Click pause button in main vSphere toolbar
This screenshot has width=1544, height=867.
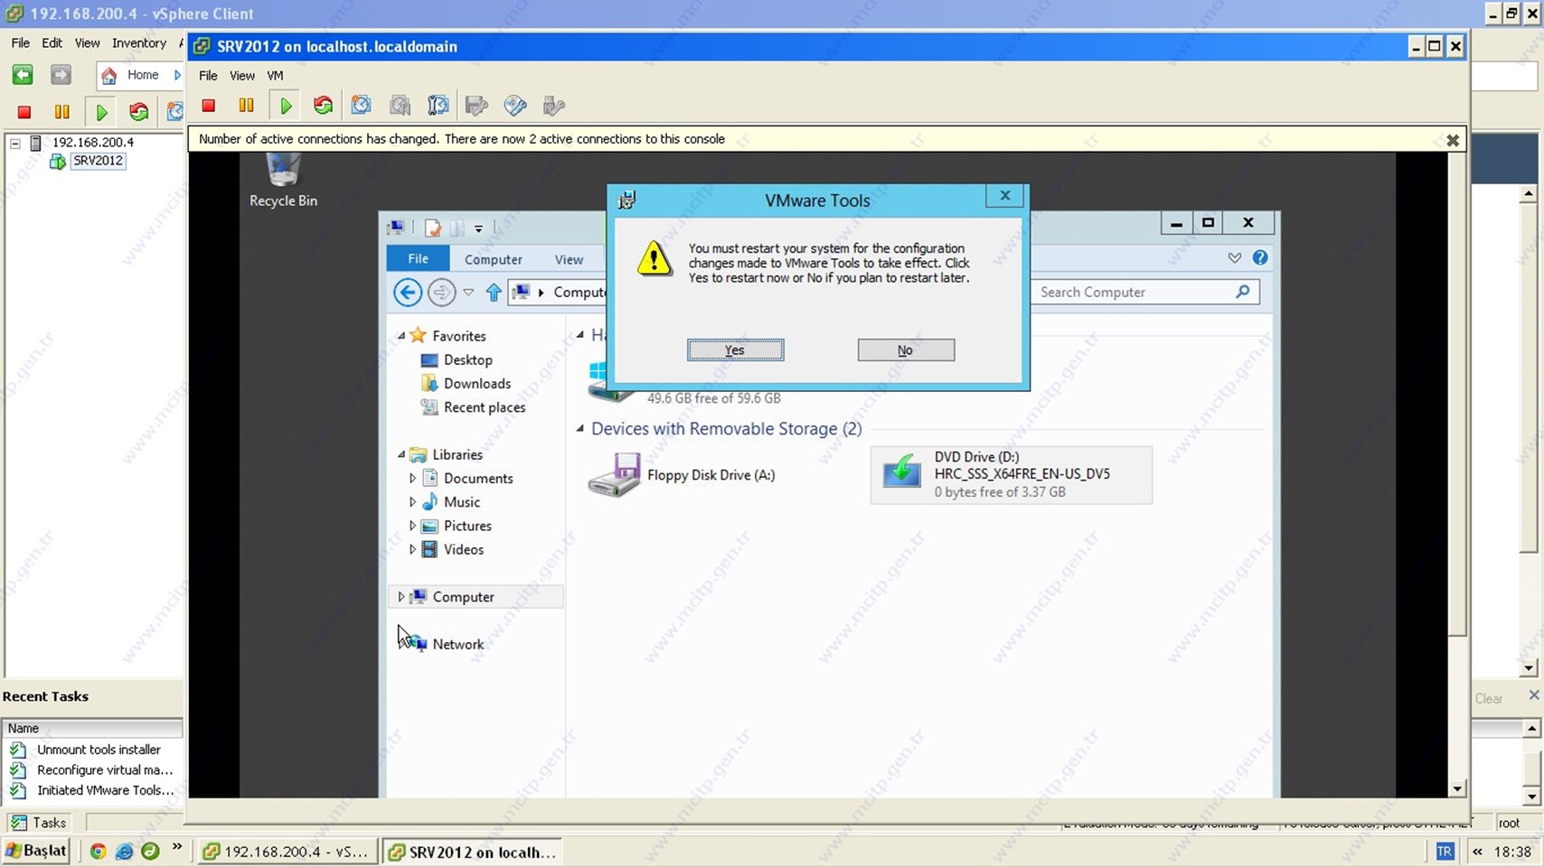61,112
